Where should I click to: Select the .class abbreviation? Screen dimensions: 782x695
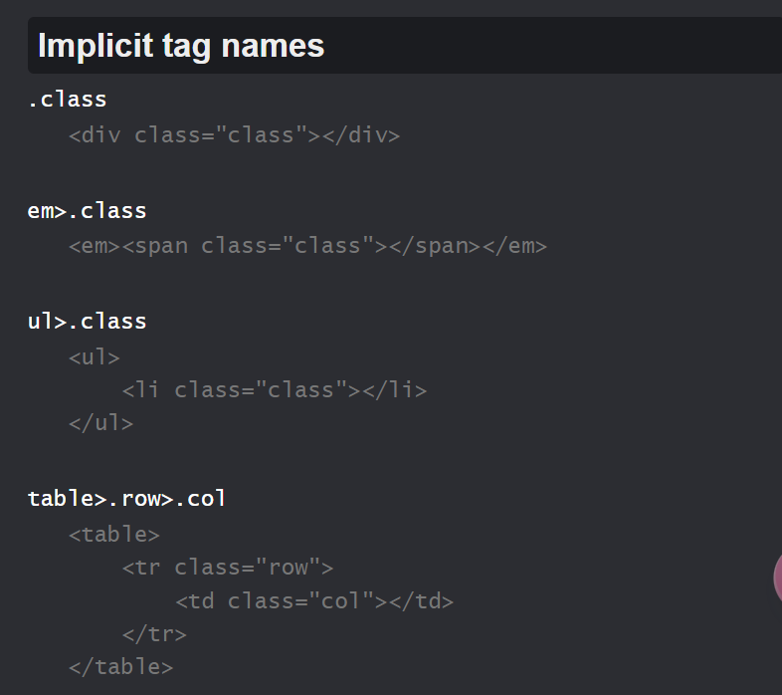pos(68,100)
